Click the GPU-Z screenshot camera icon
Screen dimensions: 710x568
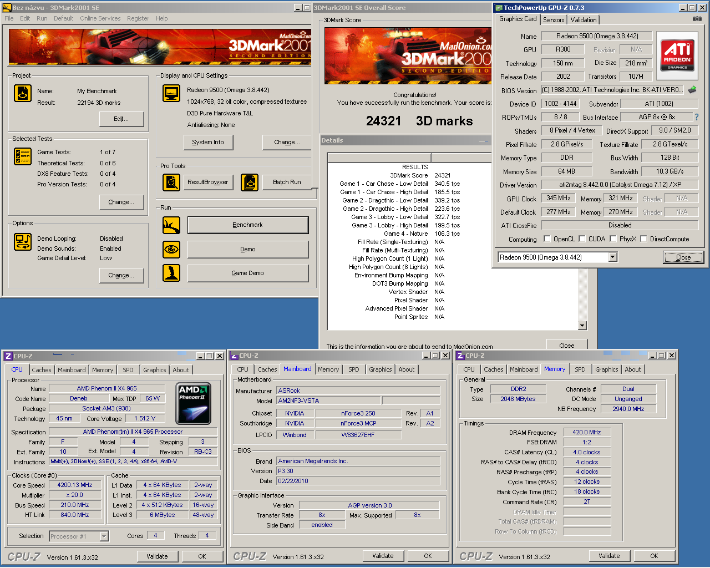(x=697, y=19)
